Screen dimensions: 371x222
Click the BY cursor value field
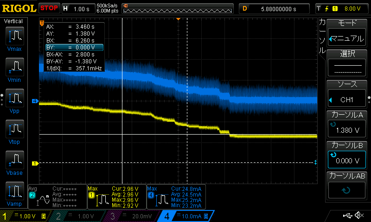click(x=74, y=48)
